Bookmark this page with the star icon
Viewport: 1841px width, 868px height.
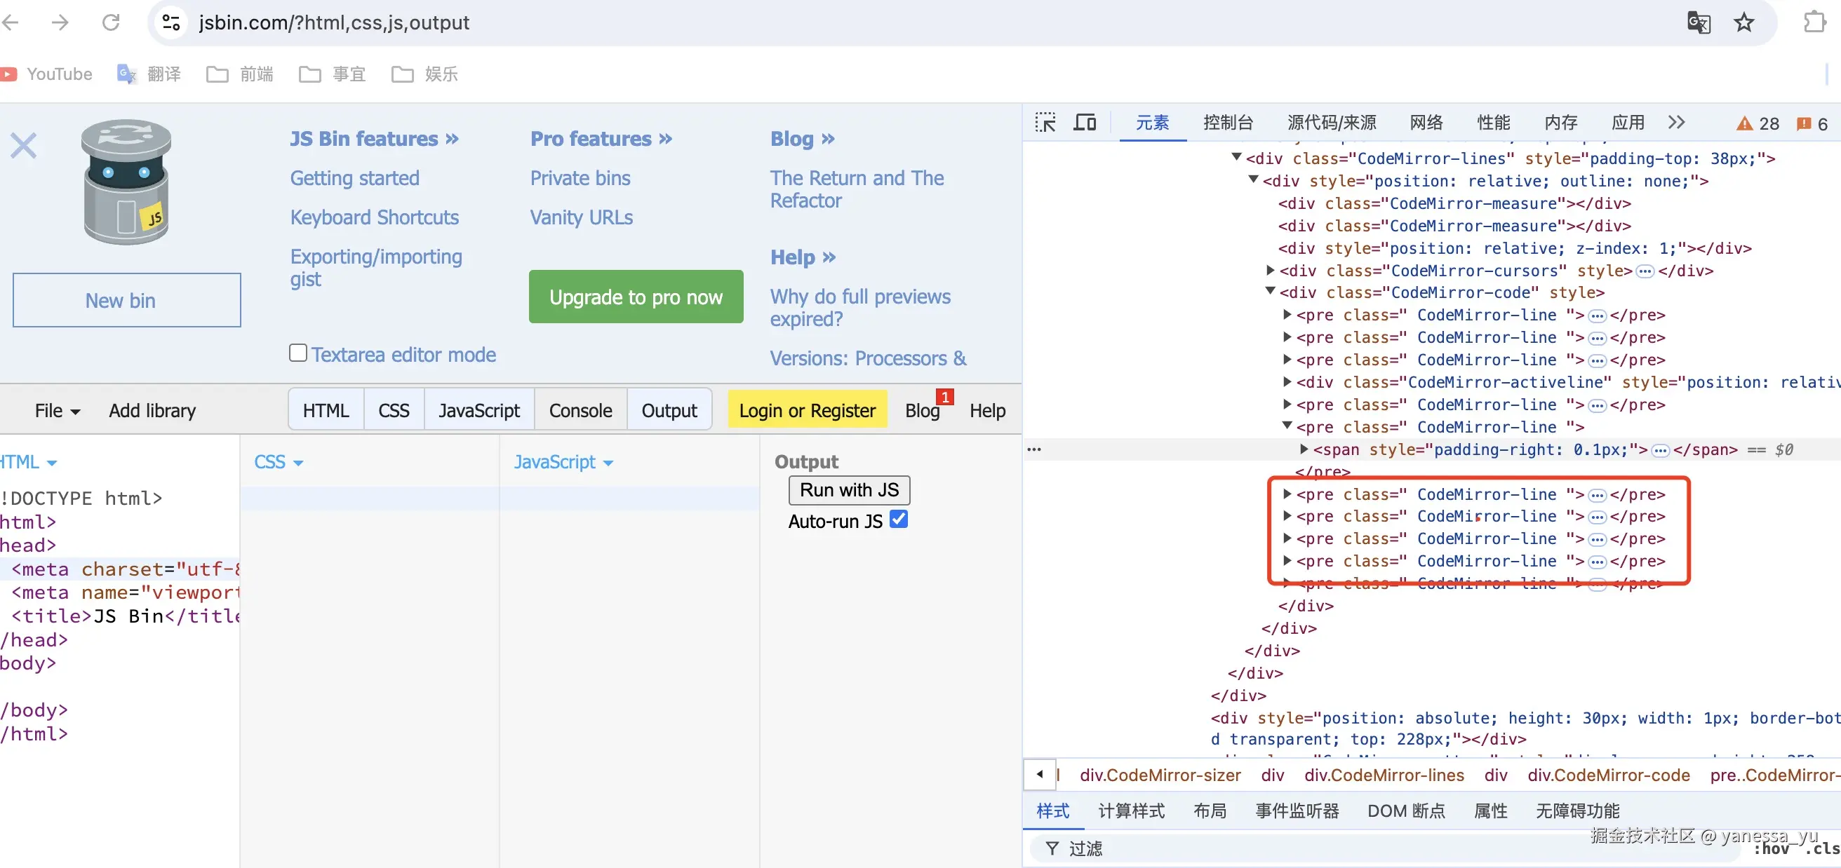[1743, 23]
